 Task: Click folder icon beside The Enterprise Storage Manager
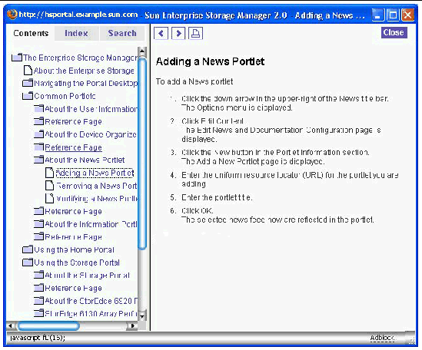(17, 58)
